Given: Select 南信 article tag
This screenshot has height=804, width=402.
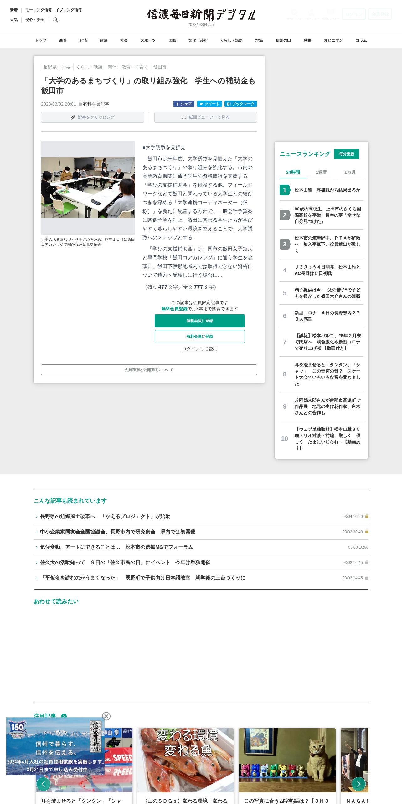Looking at the screenshot, I should tap(112, 67).
